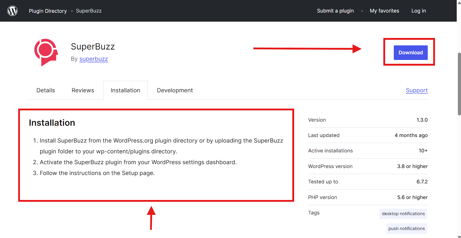461x238 pixels.
Task: Go to My favorites
Action: click(384, 11)
